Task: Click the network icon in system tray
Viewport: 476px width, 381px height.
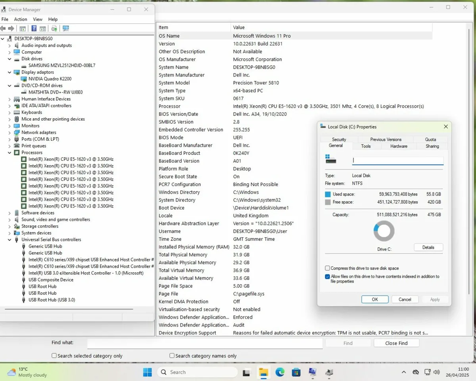Action: coord(427,372)
